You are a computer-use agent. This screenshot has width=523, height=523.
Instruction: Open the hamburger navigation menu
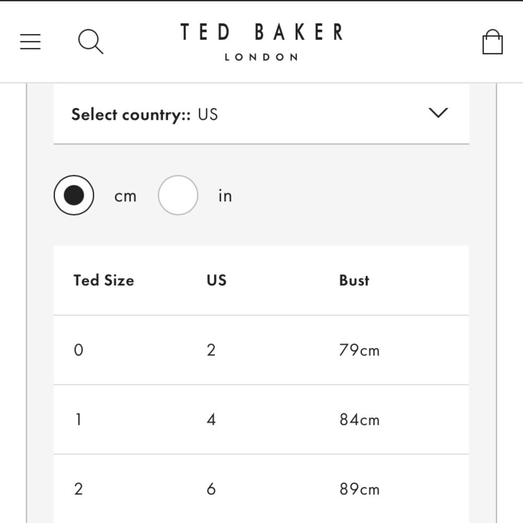[30, 42]
